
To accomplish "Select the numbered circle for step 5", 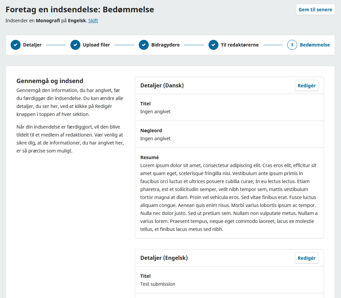I will [292, 45].
